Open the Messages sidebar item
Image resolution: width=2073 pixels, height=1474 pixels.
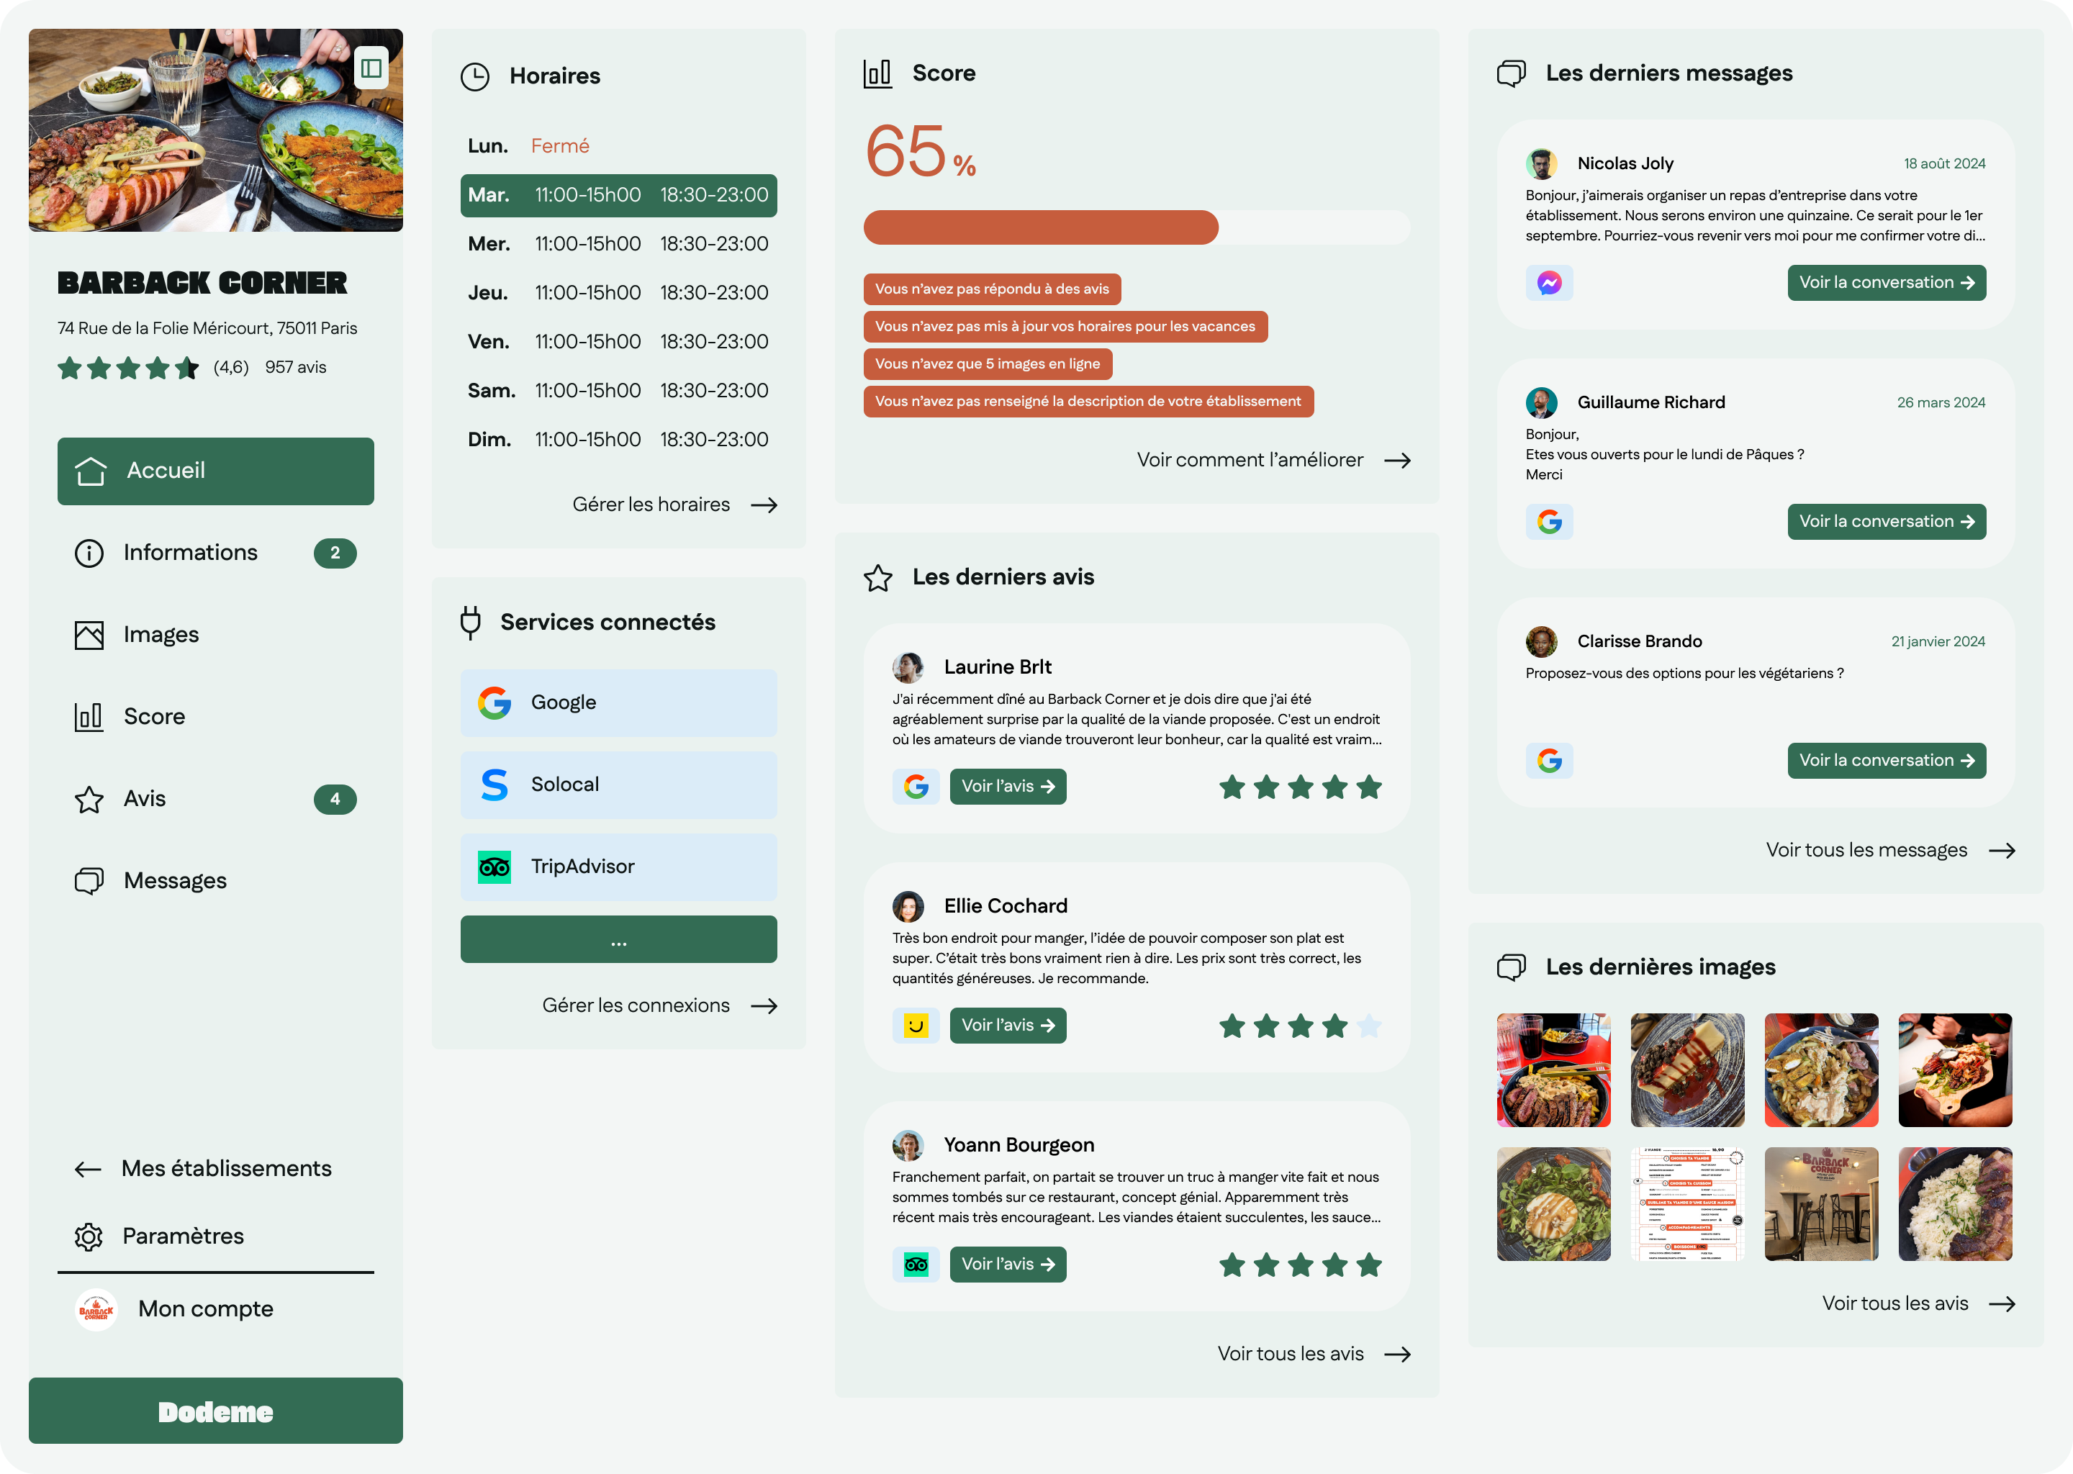click(x=174, y=880)
